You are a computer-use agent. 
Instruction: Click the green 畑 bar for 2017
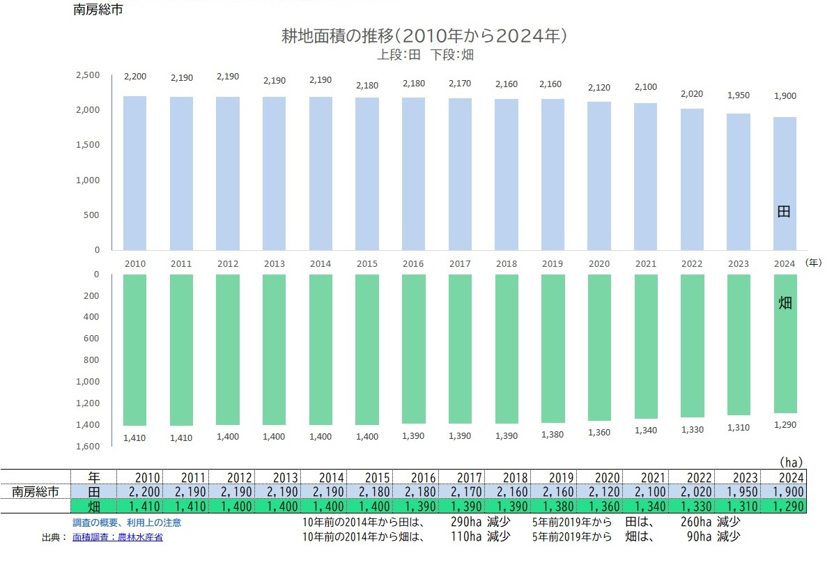(x=460, y=348)
